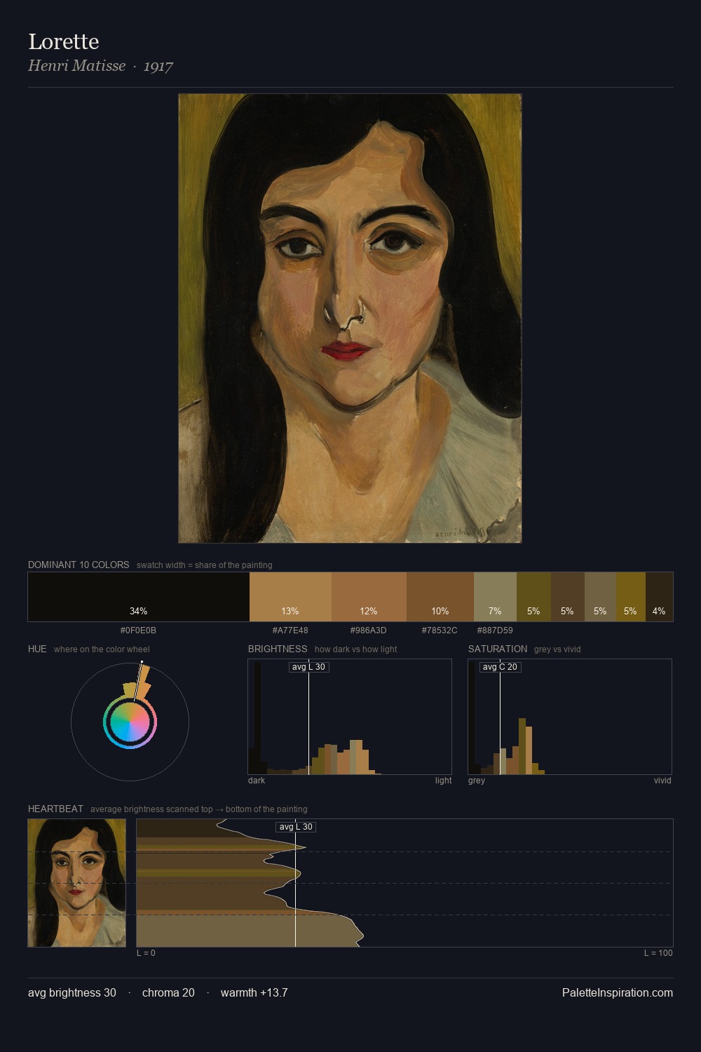Click the black 34% color swatch
Viewport: 701px width, 1052px height.
click(139, 597)
